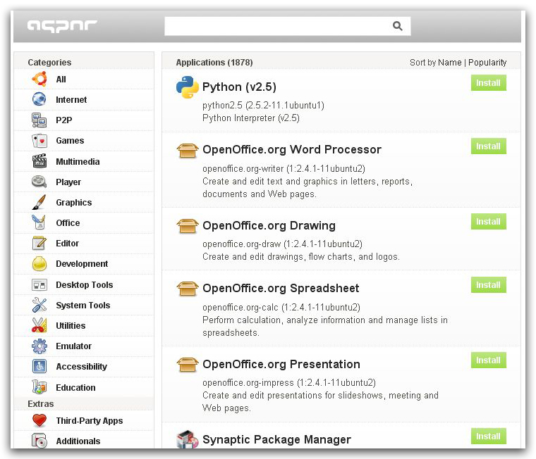536x459 pixels.
Task: Click the OpenOffice.org Drawing package icon
Action: point(188,226)
